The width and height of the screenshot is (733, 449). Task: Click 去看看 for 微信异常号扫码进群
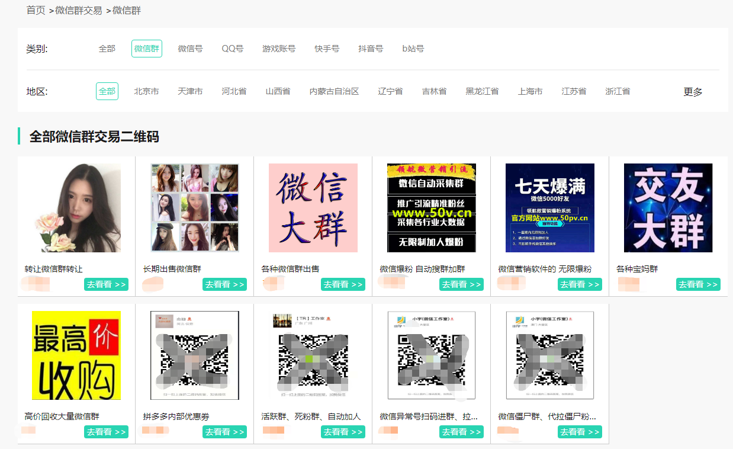click(462, 432)
